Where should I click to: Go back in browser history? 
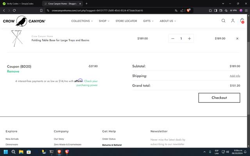[x=4, y=11]
